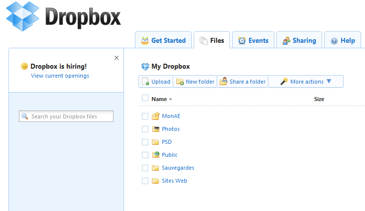Screen dimensions: 365x211
Task: Check the PSD folder checkbox
Action: coord(145,142)
